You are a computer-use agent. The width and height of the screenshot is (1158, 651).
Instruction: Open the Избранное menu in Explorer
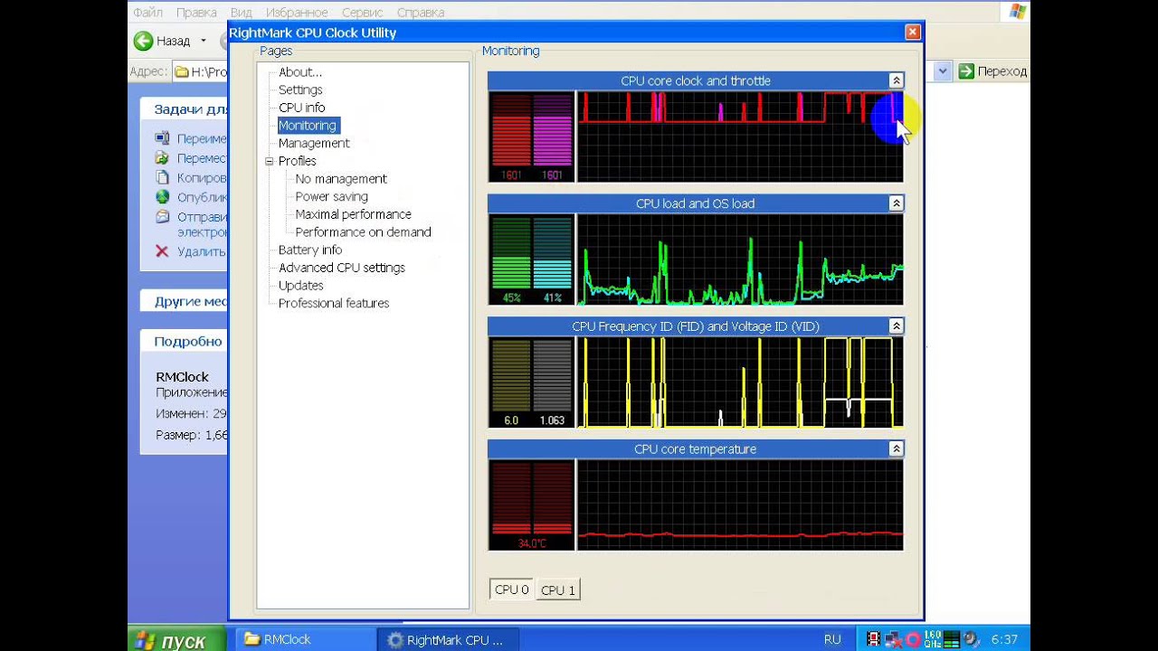297,13
